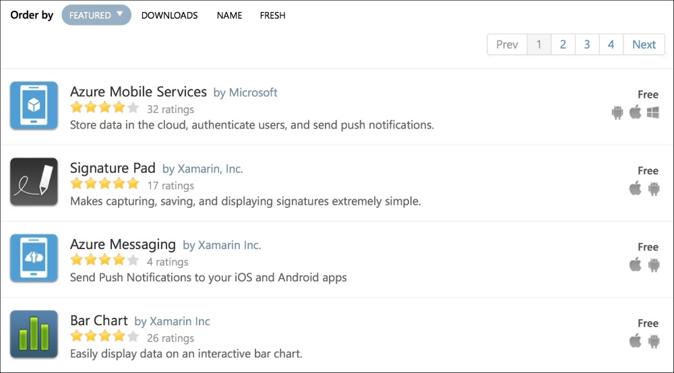
Task: Click the star rating of Azure Messaging
Action: pos(105,260)
